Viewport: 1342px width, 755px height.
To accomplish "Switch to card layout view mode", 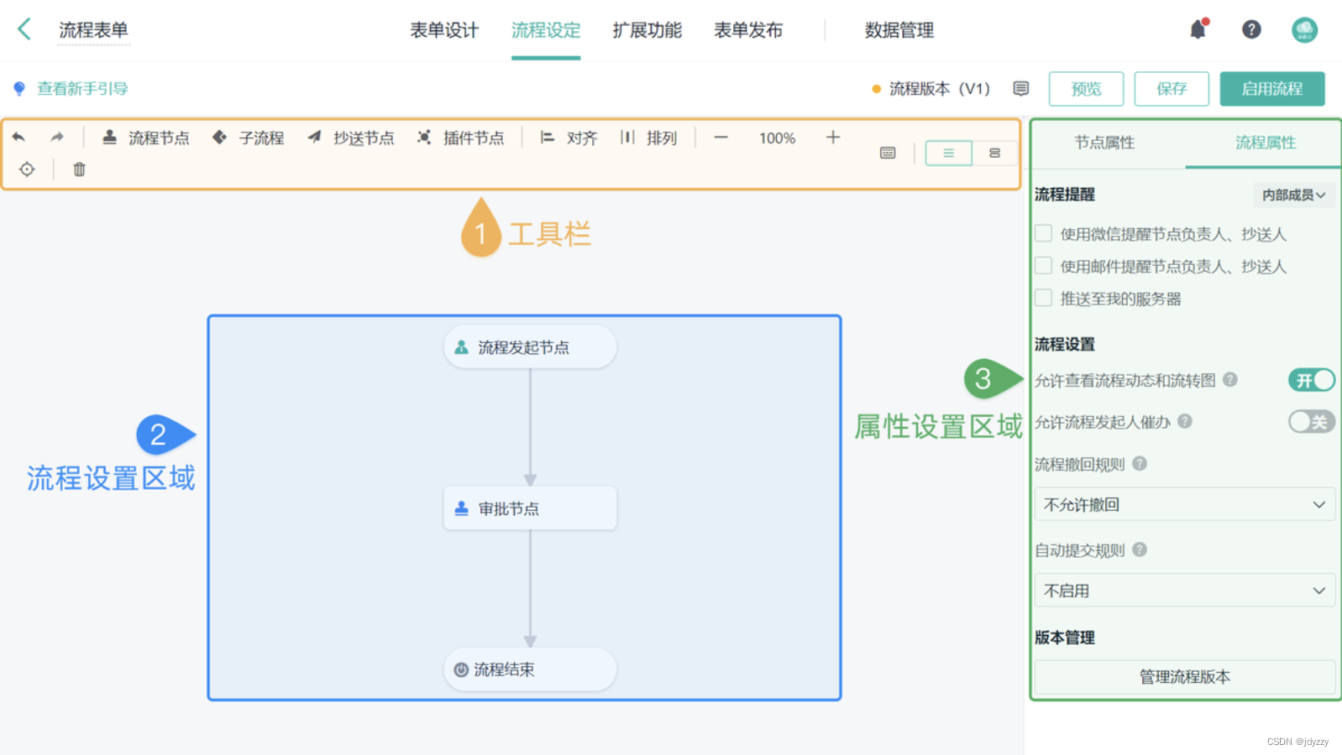I will coord(994,153).
